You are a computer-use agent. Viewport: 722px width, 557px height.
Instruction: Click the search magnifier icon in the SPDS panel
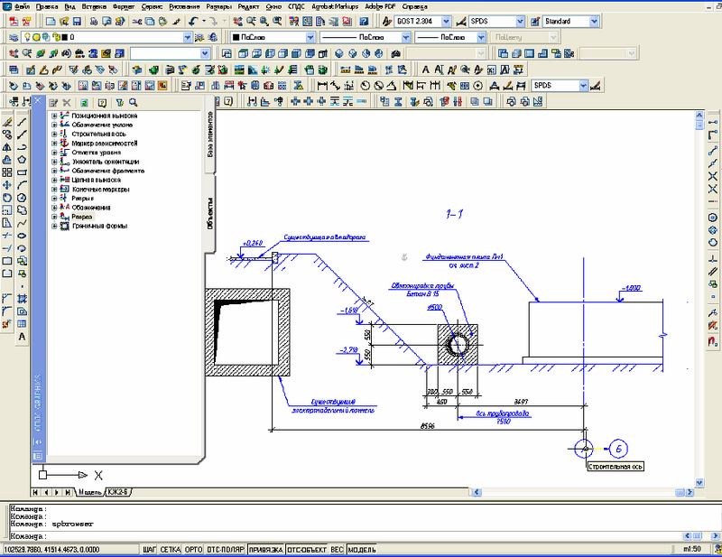tap(134, 102)
